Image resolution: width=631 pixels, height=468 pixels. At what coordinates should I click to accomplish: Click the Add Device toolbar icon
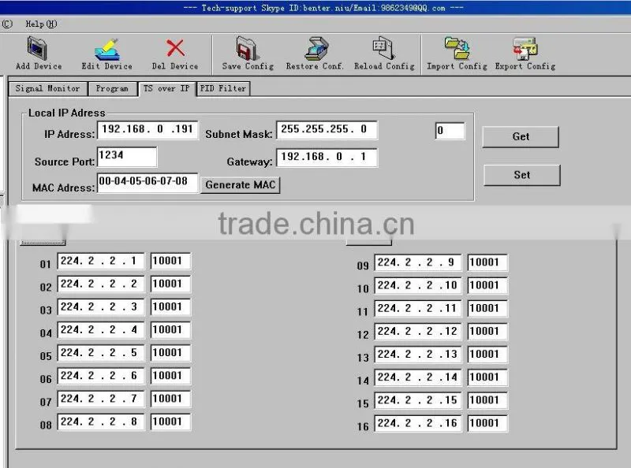pos(37,49)
